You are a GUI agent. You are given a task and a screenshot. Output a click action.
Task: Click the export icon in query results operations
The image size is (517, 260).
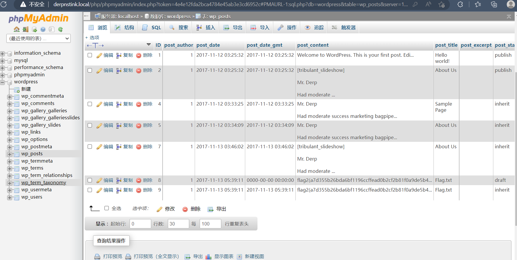click(187, 256)
